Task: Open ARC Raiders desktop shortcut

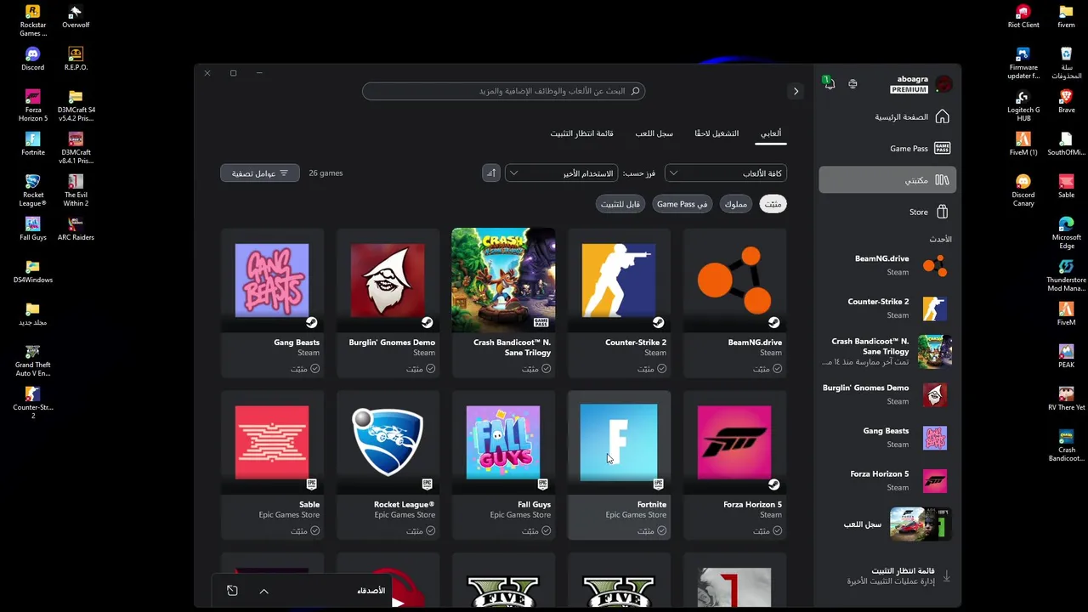Action: [x=76, y=229]
